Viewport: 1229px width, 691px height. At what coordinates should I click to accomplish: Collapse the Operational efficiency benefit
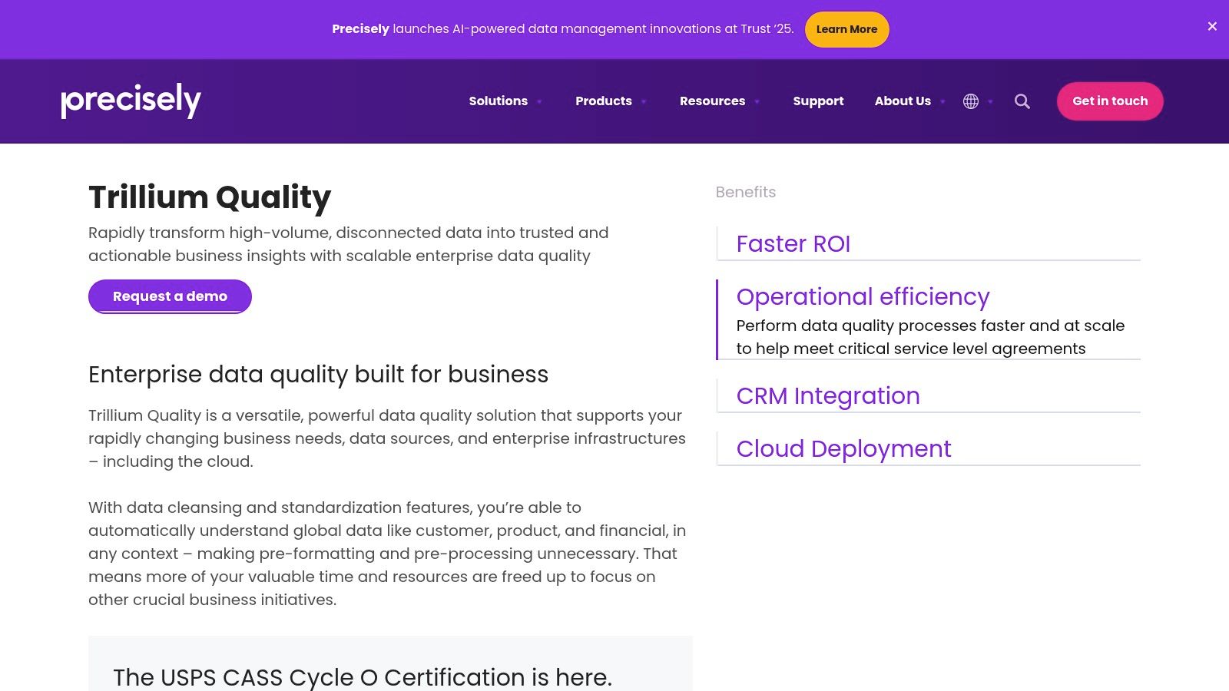863,296
